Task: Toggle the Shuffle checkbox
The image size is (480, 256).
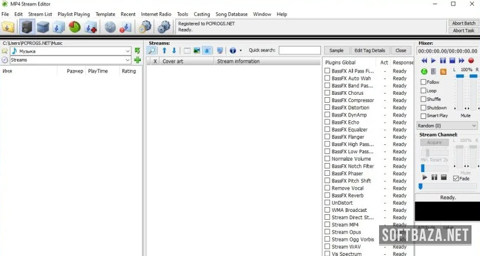Action: tap(424, 99)
